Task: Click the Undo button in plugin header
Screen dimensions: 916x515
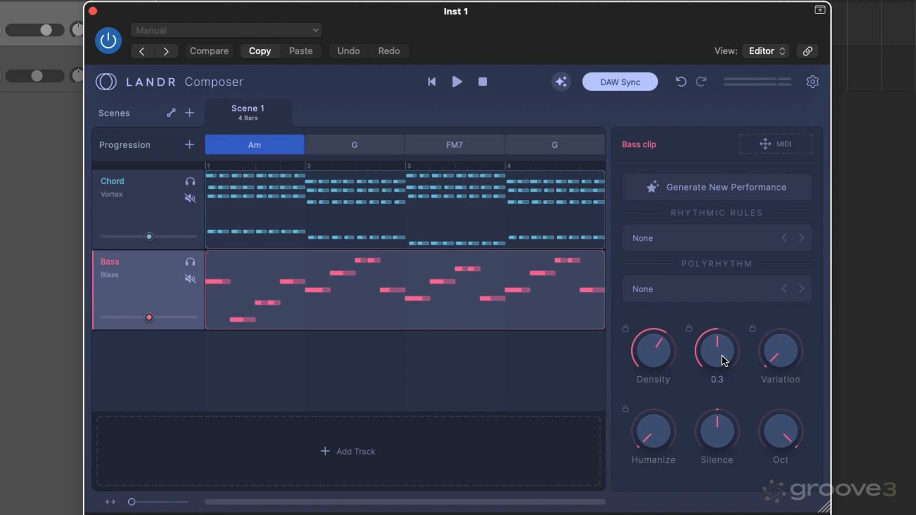Action: tap(349, 51)
